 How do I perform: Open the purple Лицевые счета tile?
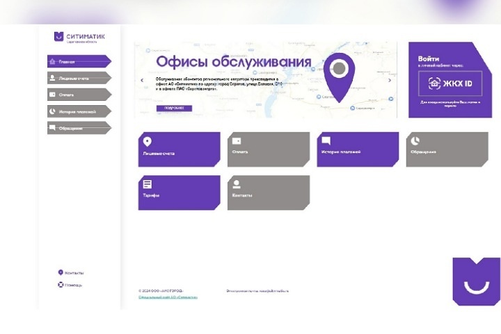[x=179, y=150]
